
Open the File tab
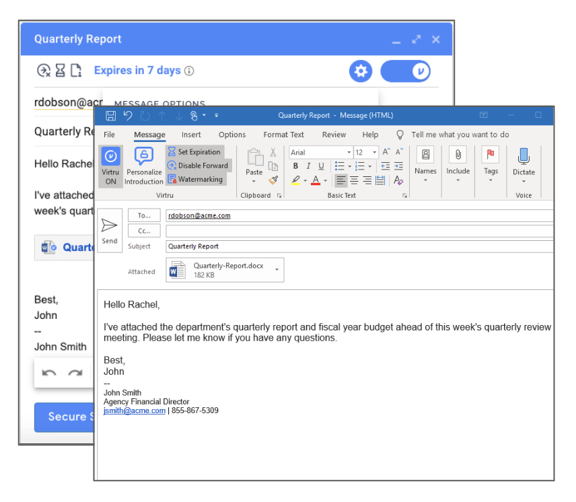109,135
